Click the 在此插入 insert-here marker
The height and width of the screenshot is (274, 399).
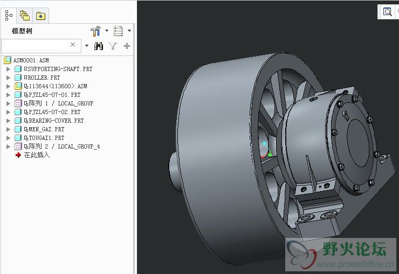click(x=37, y=155)
